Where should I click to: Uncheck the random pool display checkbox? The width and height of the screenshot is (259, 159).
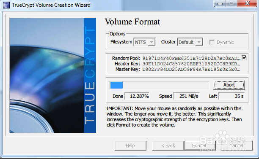click(x=244, y=58)
